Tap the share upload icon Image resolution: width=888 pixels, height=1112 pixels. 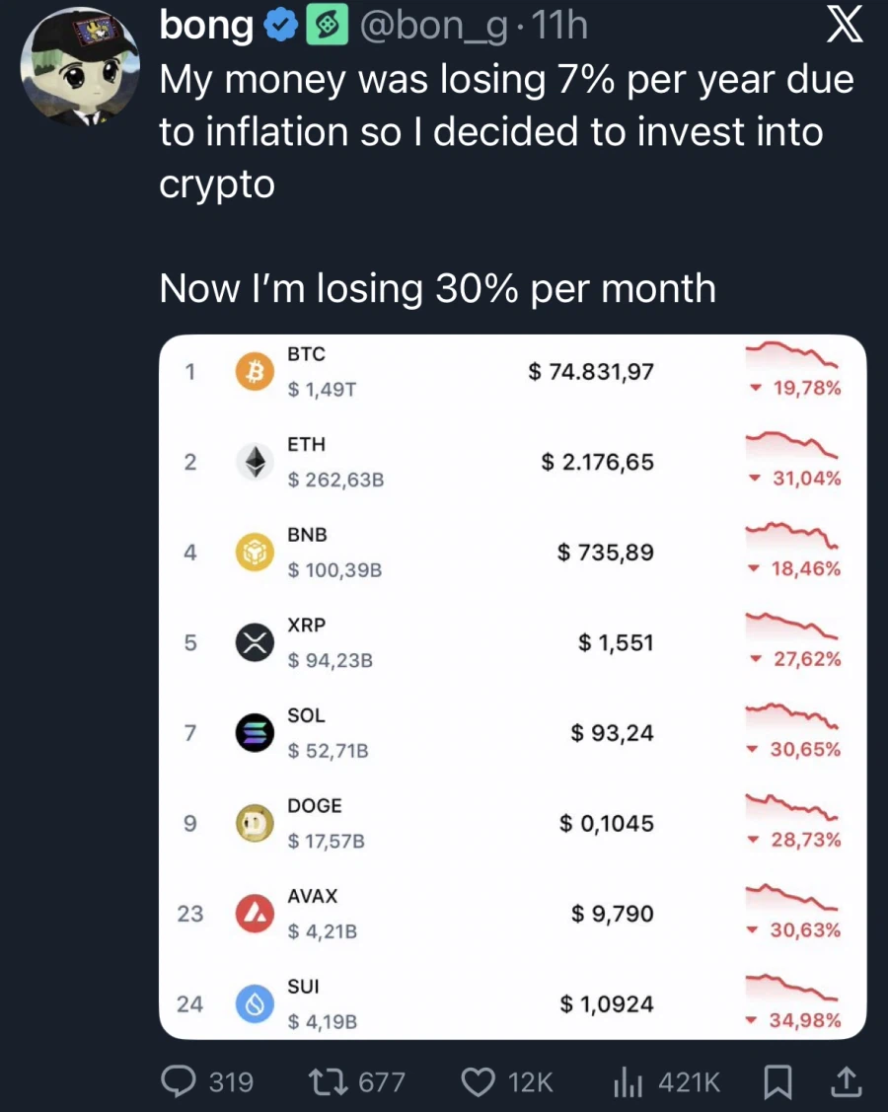[845, 1082]
